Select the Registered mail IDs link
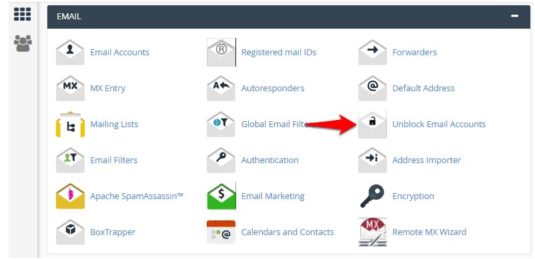The height and width of the screenshot is (259, 535). (x=278, y=53)
